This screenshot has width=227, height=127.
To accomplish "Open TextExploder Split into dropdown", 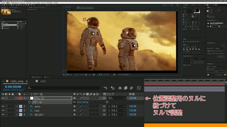I will coord(218,67).
